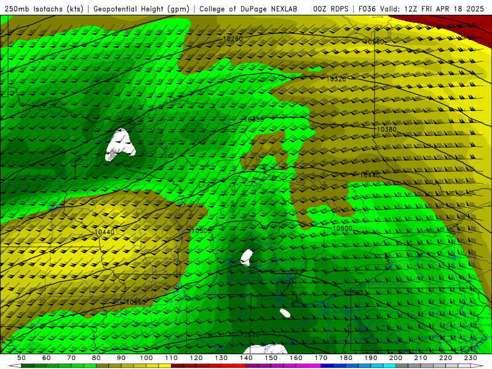492x369 pixels.
Task: Click the 200 value on the color scale
Action: [x=395, y=358]
